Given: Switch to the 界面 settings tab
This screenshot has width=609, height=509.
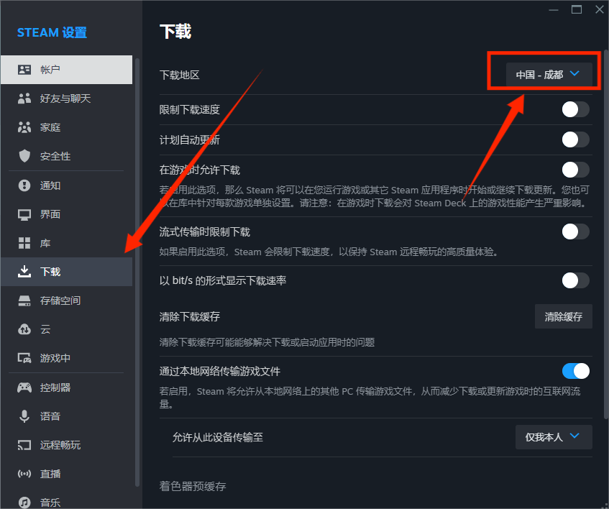Looking at the screenshot, I should (x=50, y=214).
